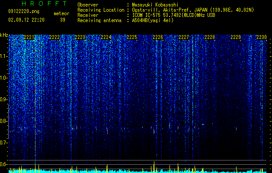Image resolution: width=272 pixels, height=173 pixels.
Task: Click time marker 2227
Action: pos(184,37)
